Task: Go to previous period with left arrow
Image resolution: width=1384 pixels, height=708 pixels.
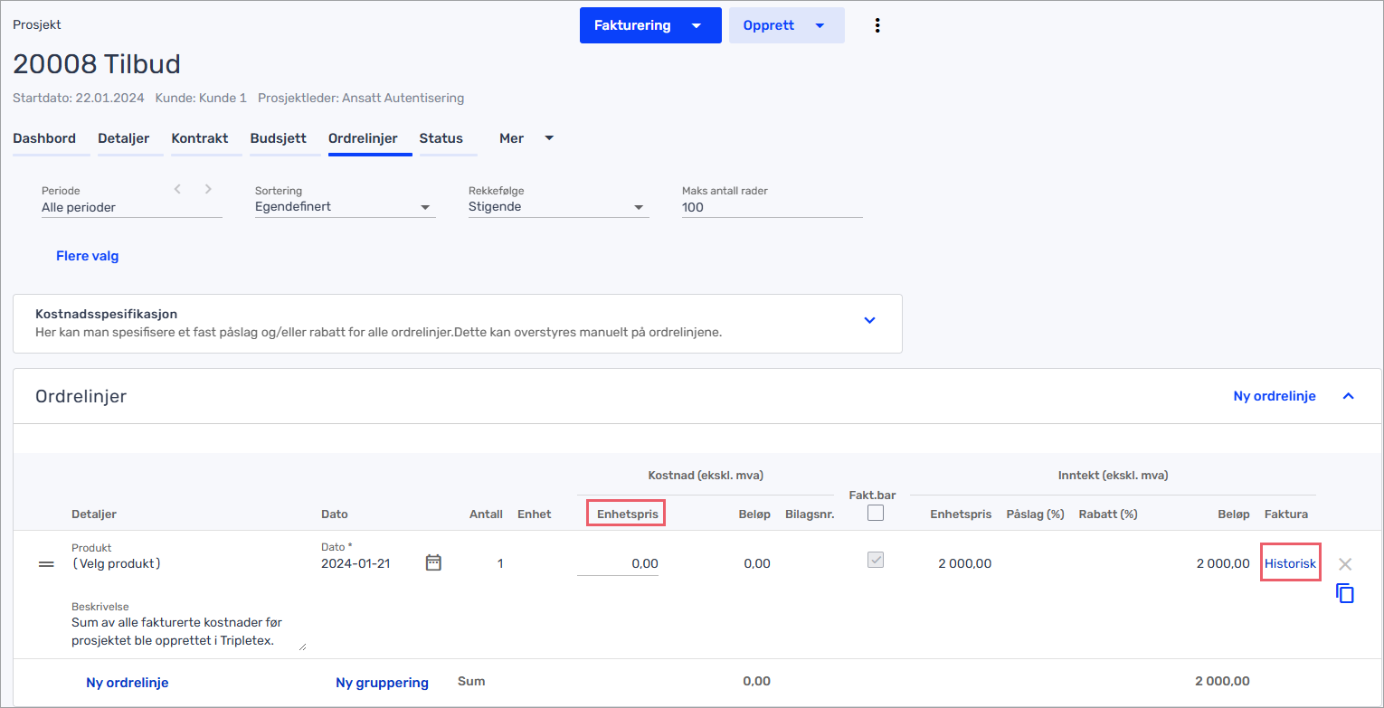Action: (x=177, y=189)
